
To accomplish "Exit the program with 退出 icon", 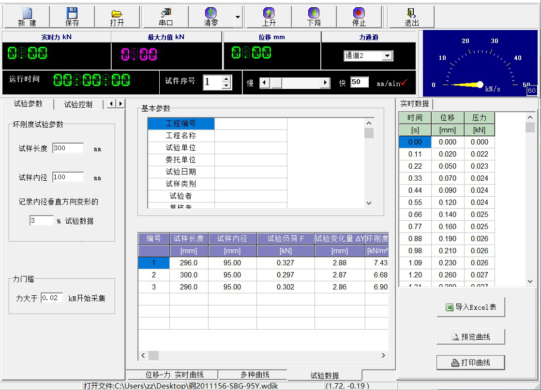I will pos(411,14).
